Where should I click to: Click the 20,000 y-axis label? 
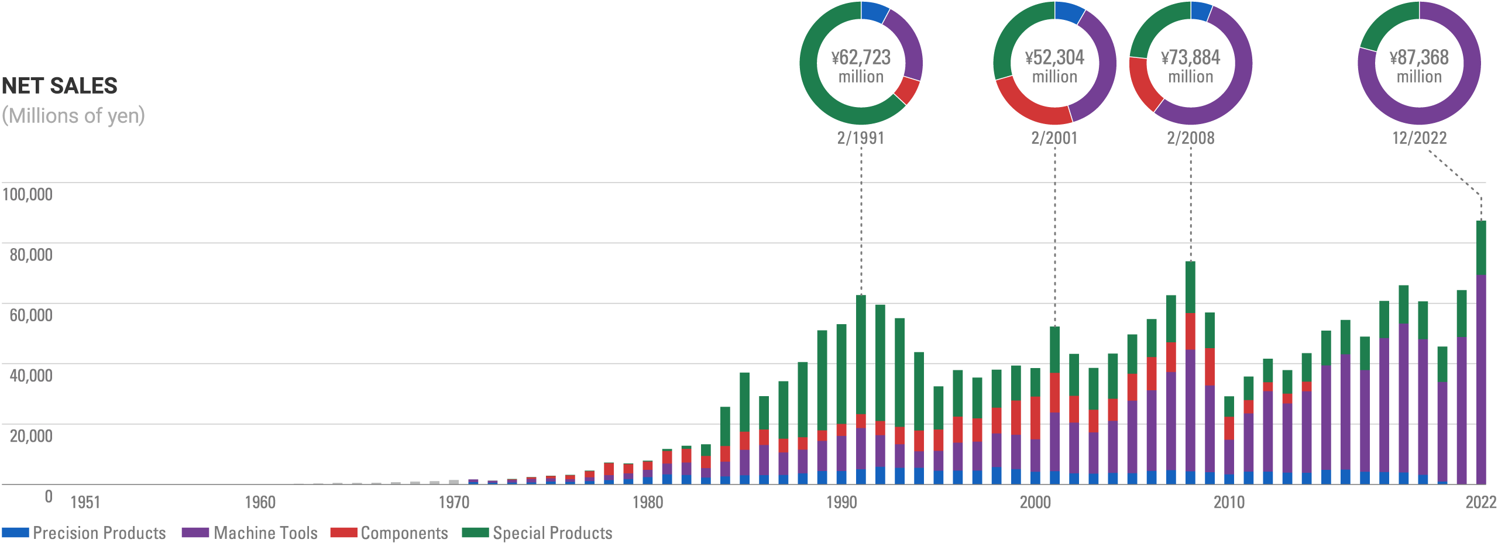(31, 436)
